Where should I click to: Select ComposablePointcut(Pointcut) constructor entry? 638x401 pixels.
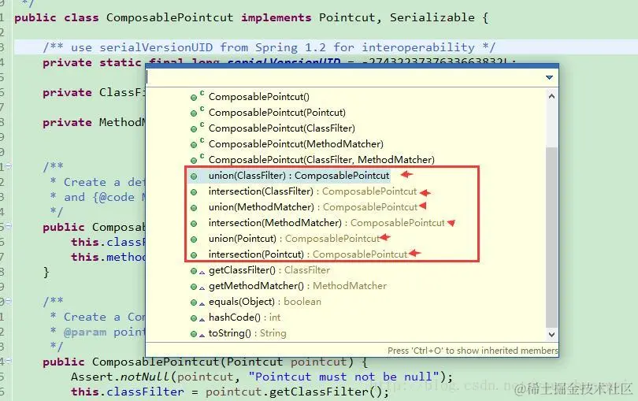[277, 113]
